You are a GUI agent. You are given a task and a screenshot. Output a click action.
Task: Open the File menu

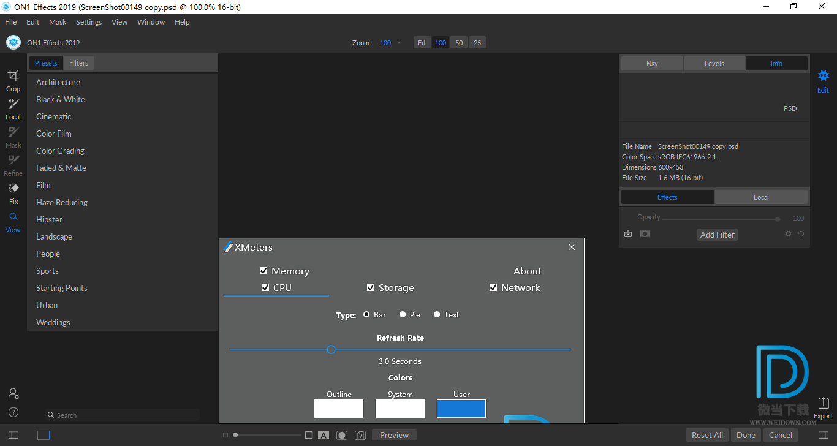11,22
